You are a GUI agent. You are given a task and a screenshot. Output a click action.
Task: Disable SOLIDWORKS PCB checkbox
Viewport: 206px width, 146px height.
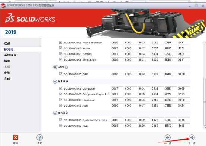[x=61, y=126]
